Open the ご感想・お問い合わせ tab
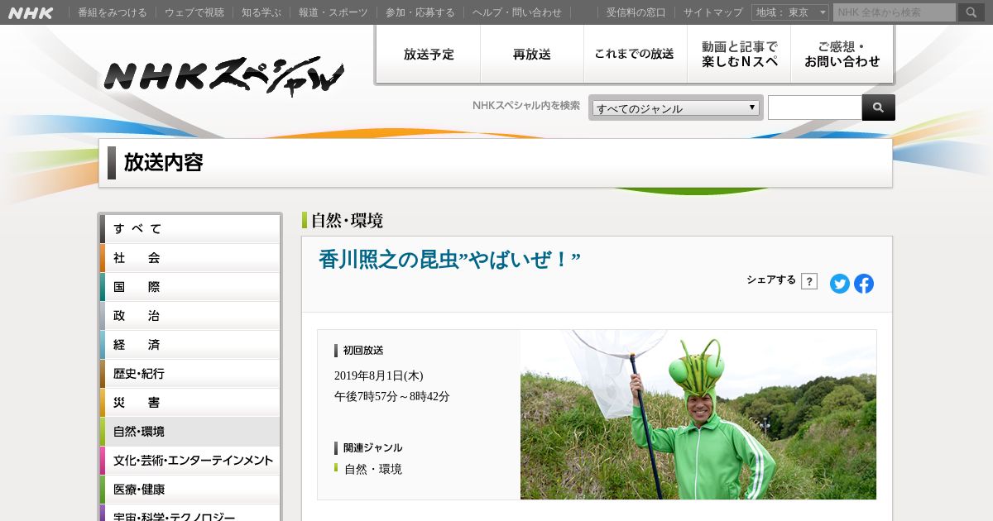 [x=842, y=55]
